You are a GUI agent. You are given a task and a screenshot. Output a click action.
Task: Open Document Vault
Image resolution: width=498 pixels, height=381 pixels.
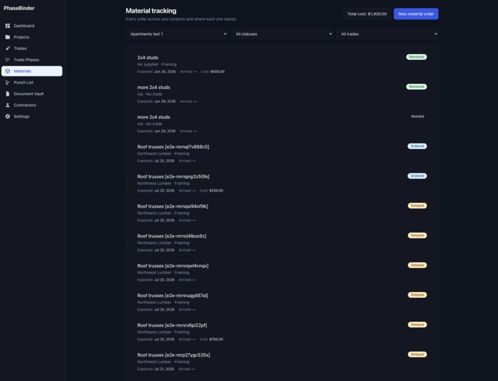pyautogui.click(x=32, y=94)
